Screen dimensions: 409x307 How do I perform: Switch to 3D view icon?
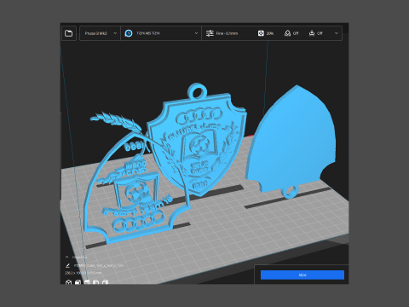pyautogui.click(x=68, y=282)
